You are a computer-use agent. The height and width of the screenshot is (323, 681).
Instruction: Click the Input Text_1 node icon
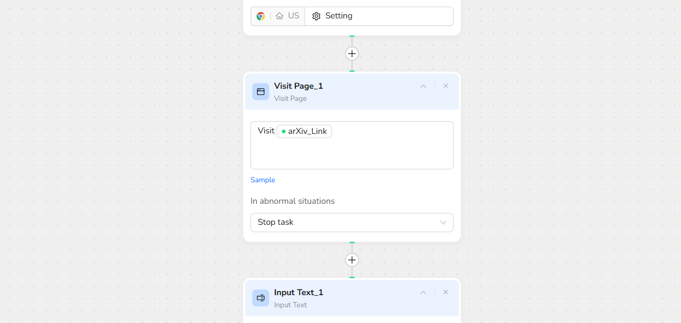261,298
